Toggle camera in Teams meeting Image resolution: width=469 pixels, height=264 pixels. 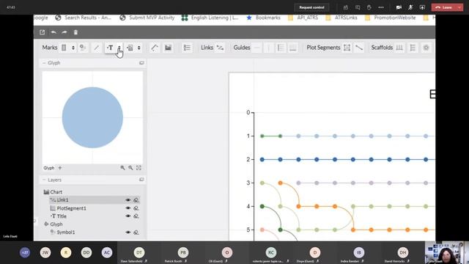coord(399,7)
